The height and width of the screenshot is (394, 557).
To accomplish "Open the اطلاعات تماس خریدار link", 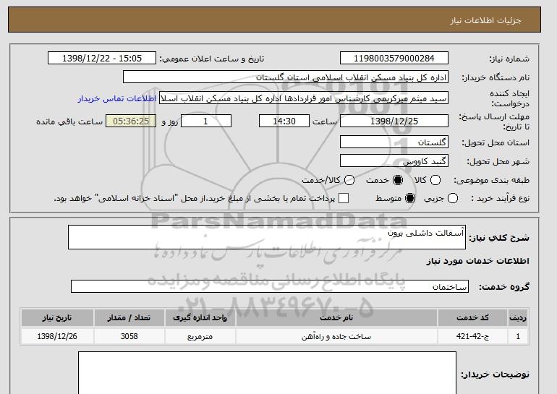I will coord(117,98).
